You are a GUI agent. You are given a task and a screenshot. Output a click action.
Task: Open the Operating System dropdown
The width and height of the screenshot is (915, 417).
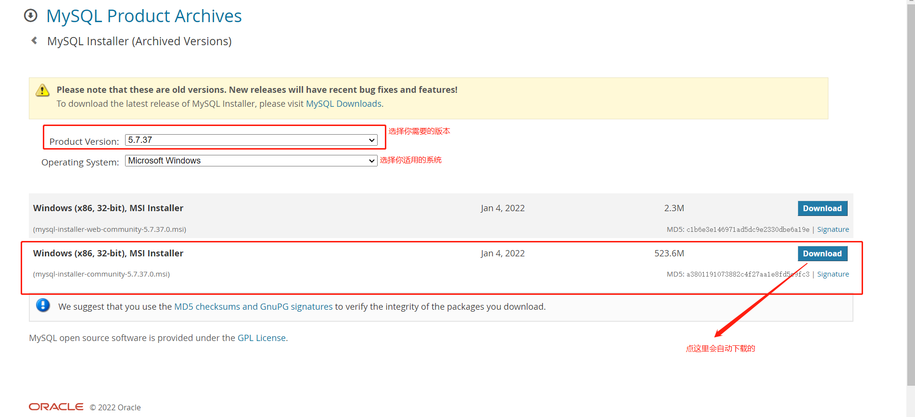click(251, 161)
